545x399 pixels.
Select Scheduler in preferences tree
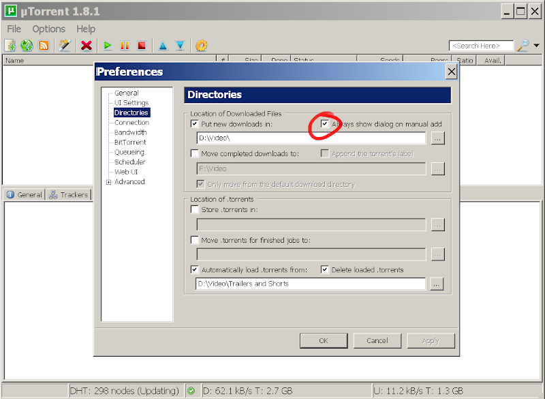tap(130, 162)
